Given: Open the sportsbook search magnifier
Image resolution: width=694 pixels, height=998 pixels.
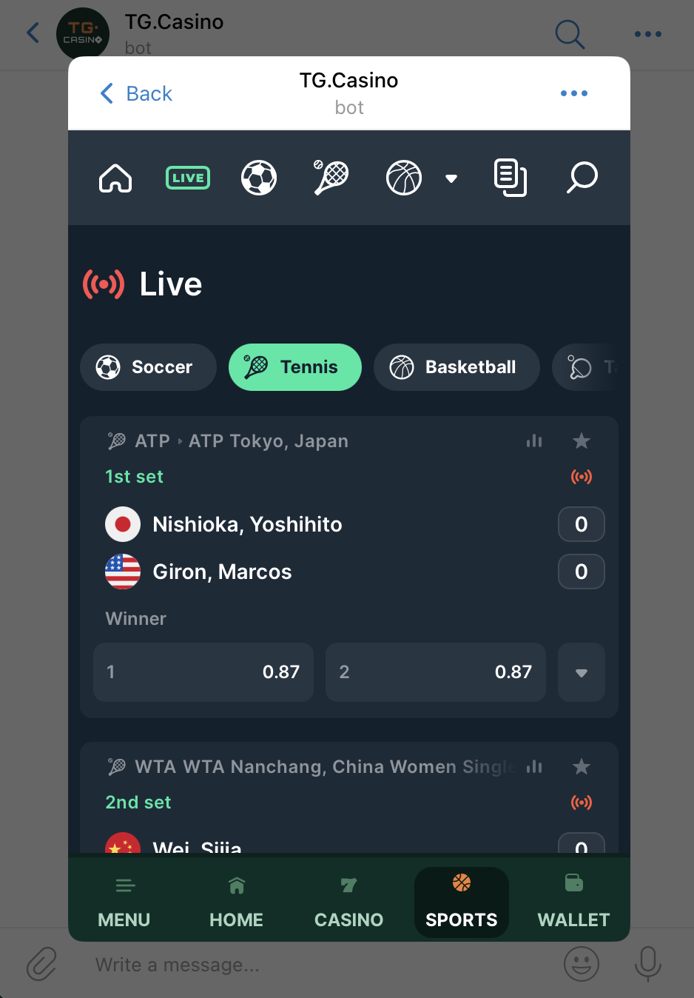Looking at the screenshot, I should [x=582, y=178].
